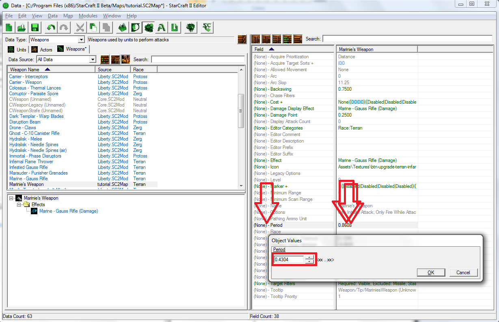Sort by the Weapon Name column header
499x322 pixels.
[x=52, y=70]
